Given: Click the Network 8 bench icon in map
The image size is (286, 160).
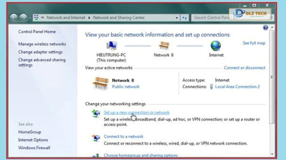Looking at the screenshot, I should (x=163, y=46).
